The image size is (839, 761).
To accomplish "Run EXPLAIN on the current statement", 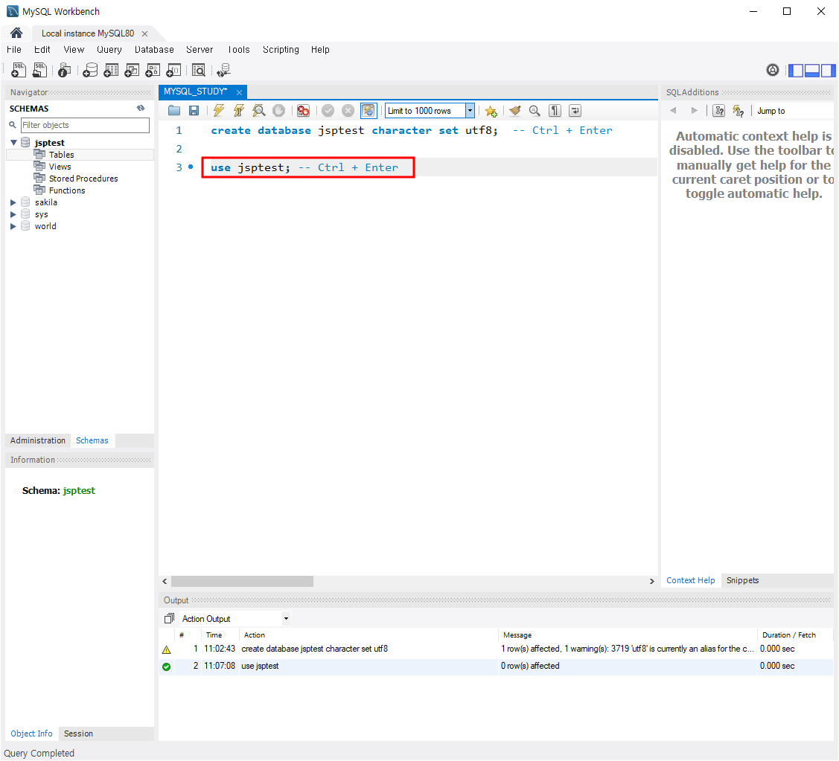I will tap(259, 111).
